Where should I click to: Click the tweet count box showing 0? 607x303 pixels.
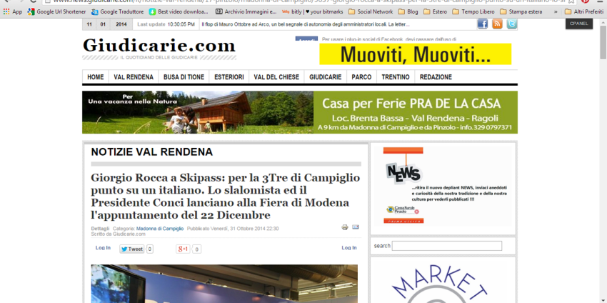point(150,249)
